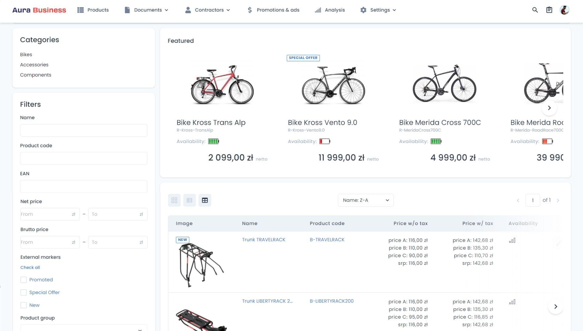Viewport: 583px width, 331px height.
Task: Open the Contractors menu
Action: 208,10
